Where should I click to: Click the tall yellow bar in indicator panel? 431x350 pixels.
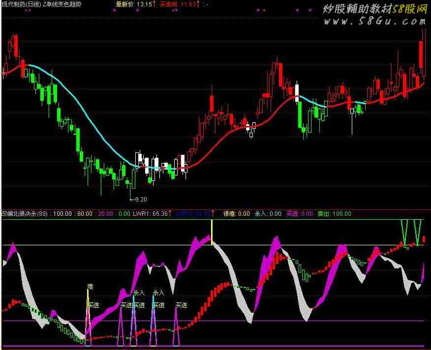212,232
